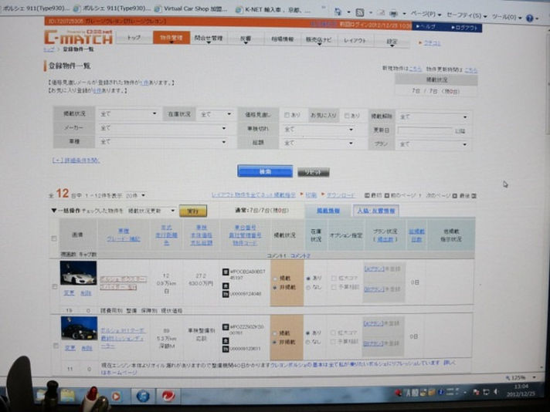Open the レイアウト navigation tab
The width and height of the screenshot is (550, 412).
tap(355, 40)
